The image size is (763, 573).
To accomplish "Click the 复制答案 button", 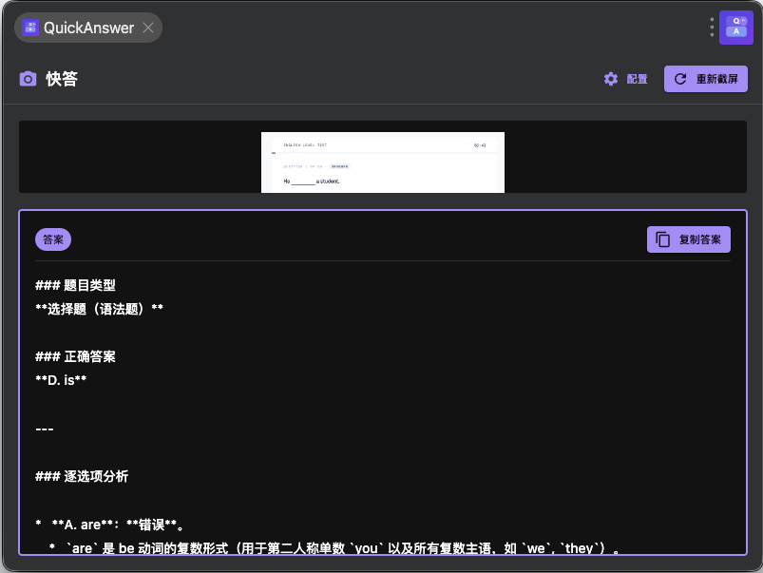I will tap(689, 239).
